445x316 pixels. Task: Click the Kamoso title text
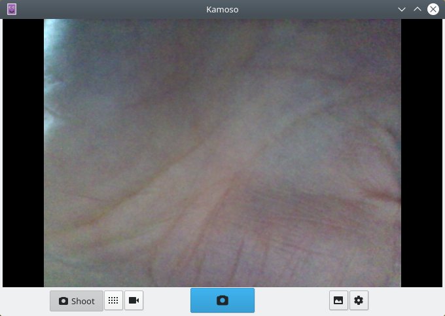222,9
